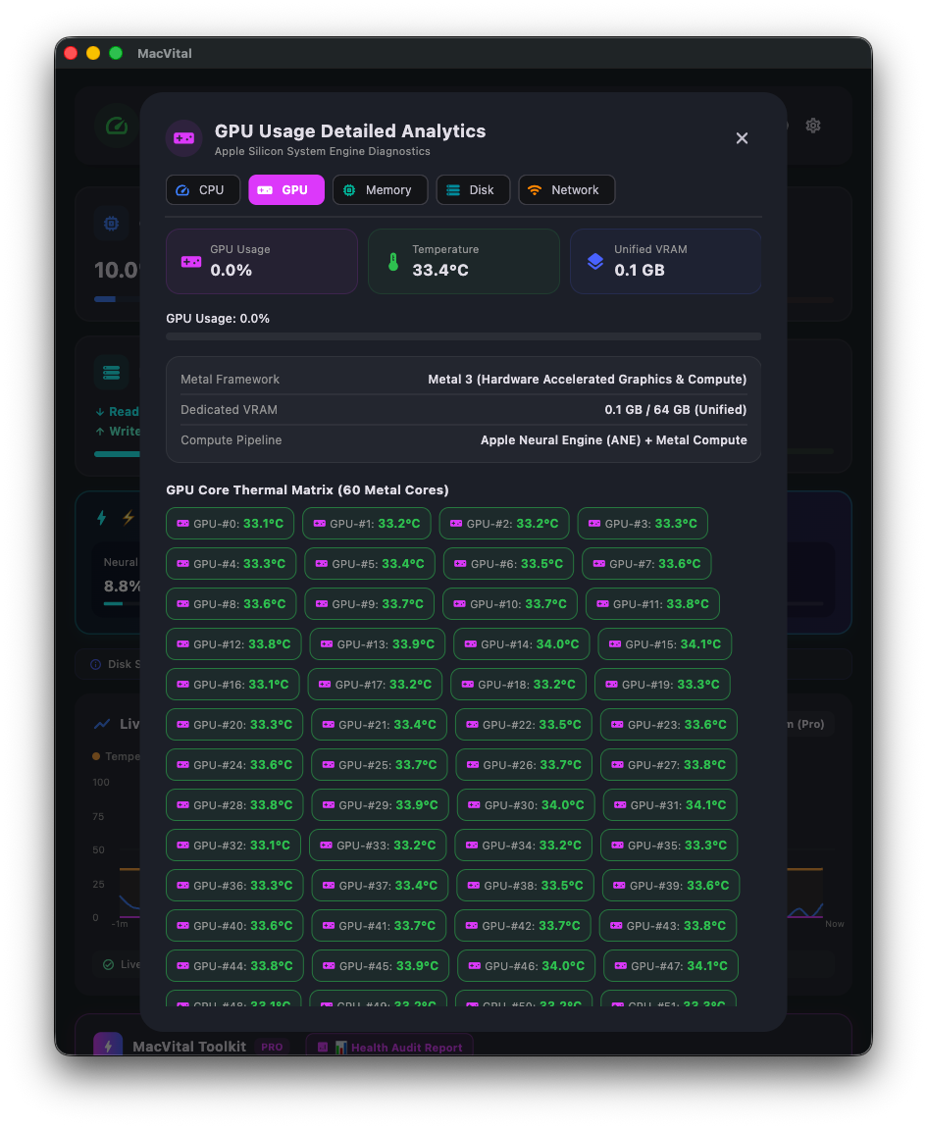Image resolution: width=927 pixels, height=1128 pixels.
Task: Click the gauge icon on the CPU tab
Action: pos(182,190)
